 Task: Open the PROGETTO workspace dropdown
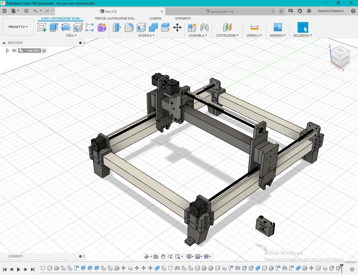tap(18, 27)
